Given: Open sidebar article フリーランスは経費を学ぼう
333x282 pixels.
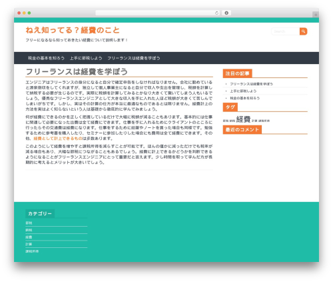Looking at the screenshot, I should tap(251, 84).
